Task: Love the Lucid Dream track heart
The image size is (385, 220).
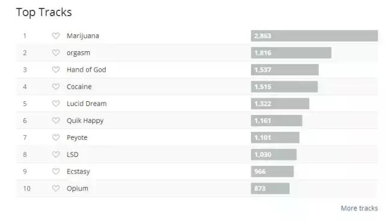Action: pyautogui.click(x=56, y=104)
